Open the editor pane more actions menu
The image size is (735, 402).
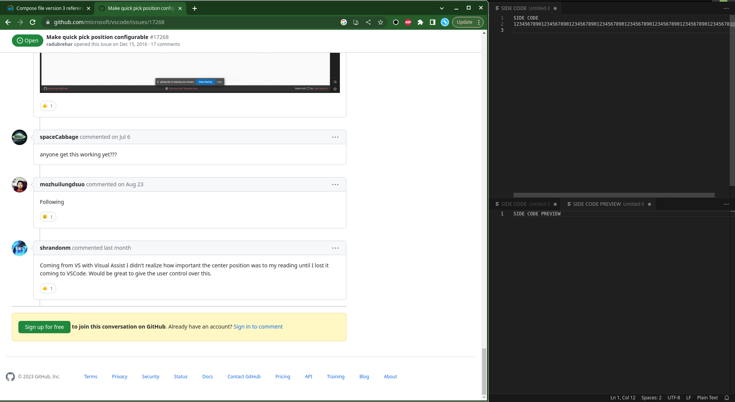pyautogui.click(x=726, y=8)
